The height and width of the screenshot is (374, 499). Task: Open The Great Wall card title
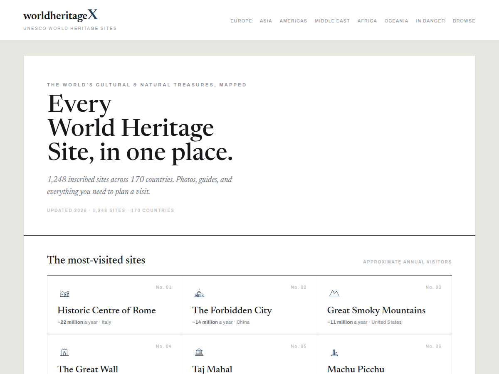pos(88,369)
